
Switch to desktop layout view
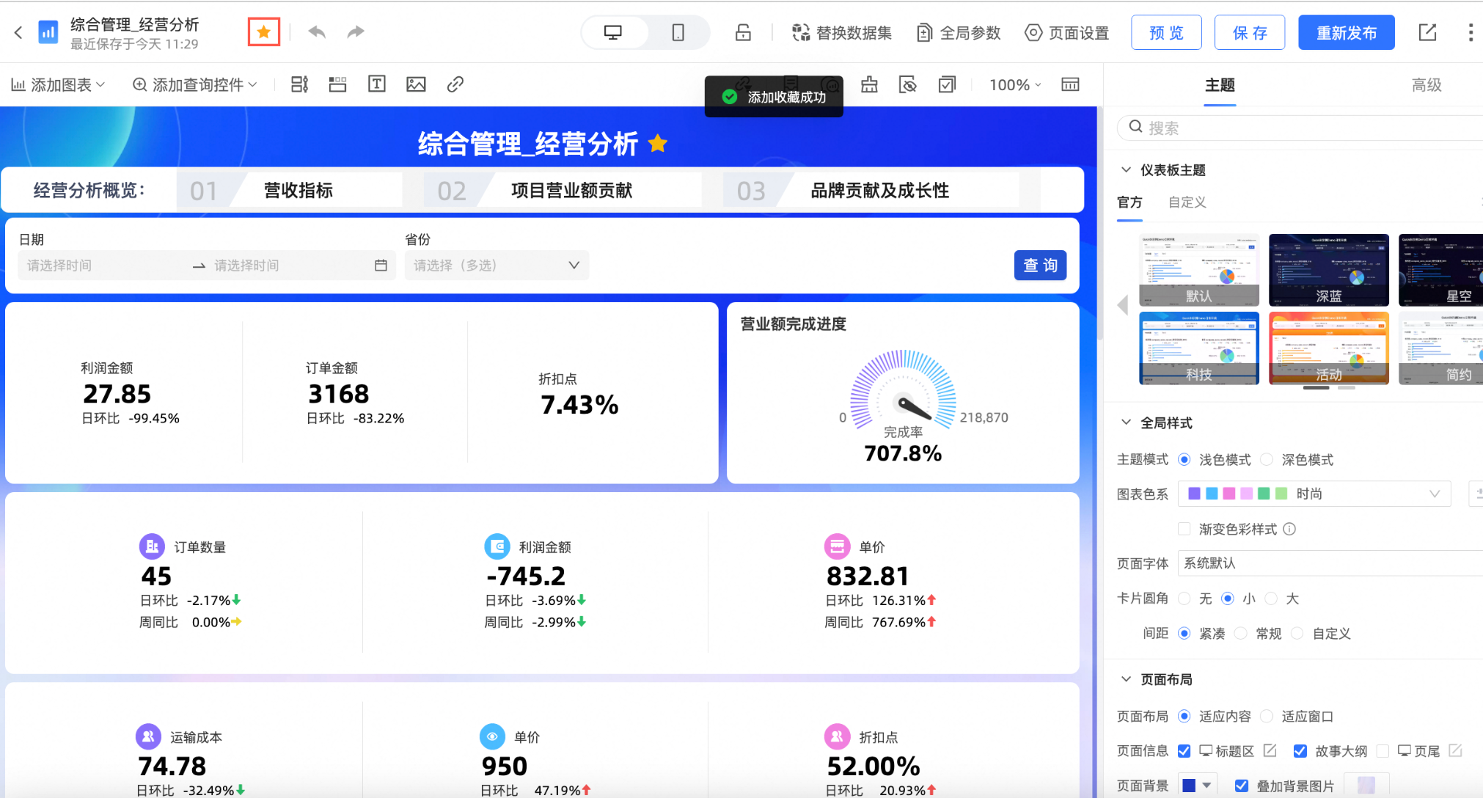tap(613, 32)
